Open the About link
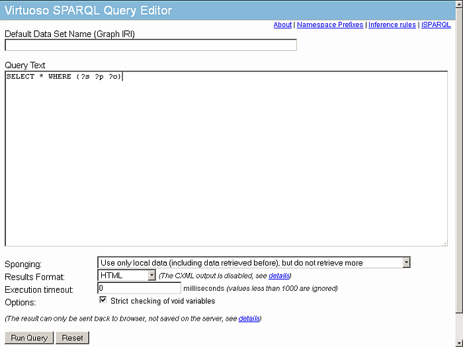 point(282,25)
